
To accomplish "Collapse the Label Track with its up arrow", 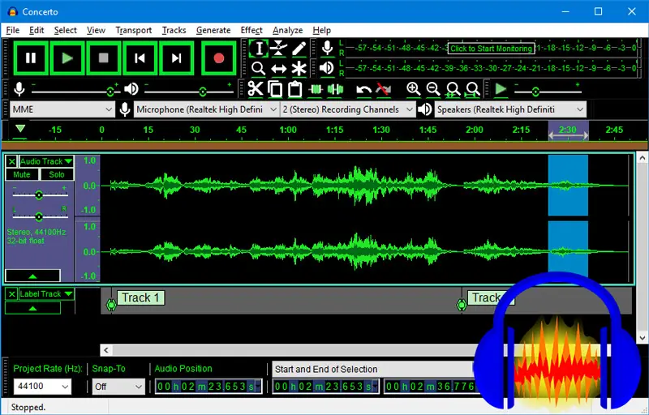I will pyautogui.click(x=32, y=308).
